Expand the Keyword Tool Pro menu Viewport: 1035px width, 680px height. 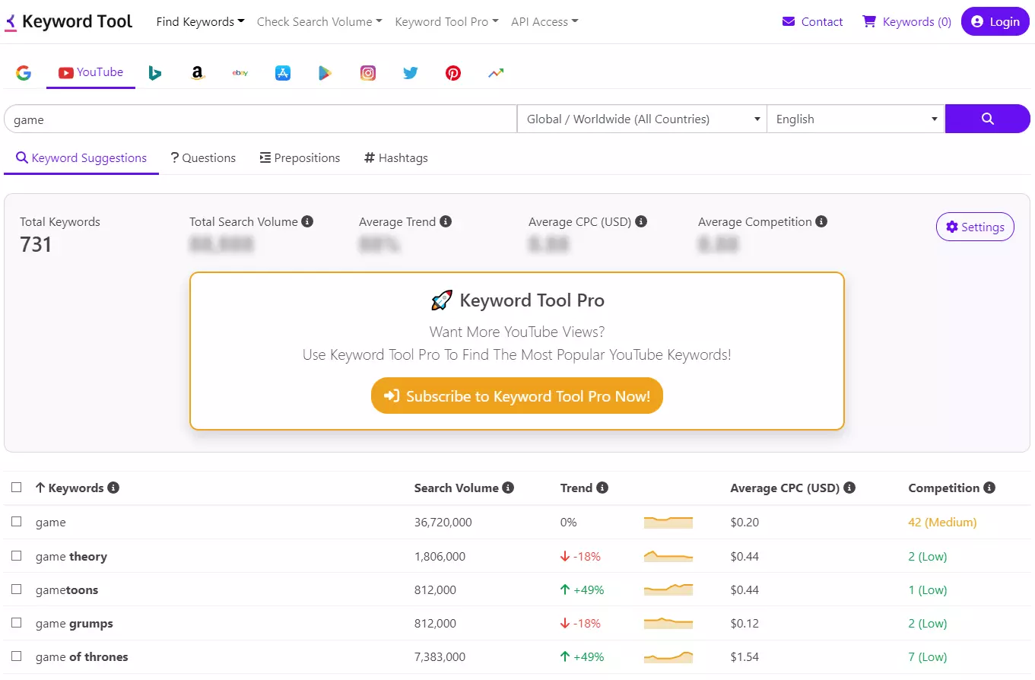point(446,21)
